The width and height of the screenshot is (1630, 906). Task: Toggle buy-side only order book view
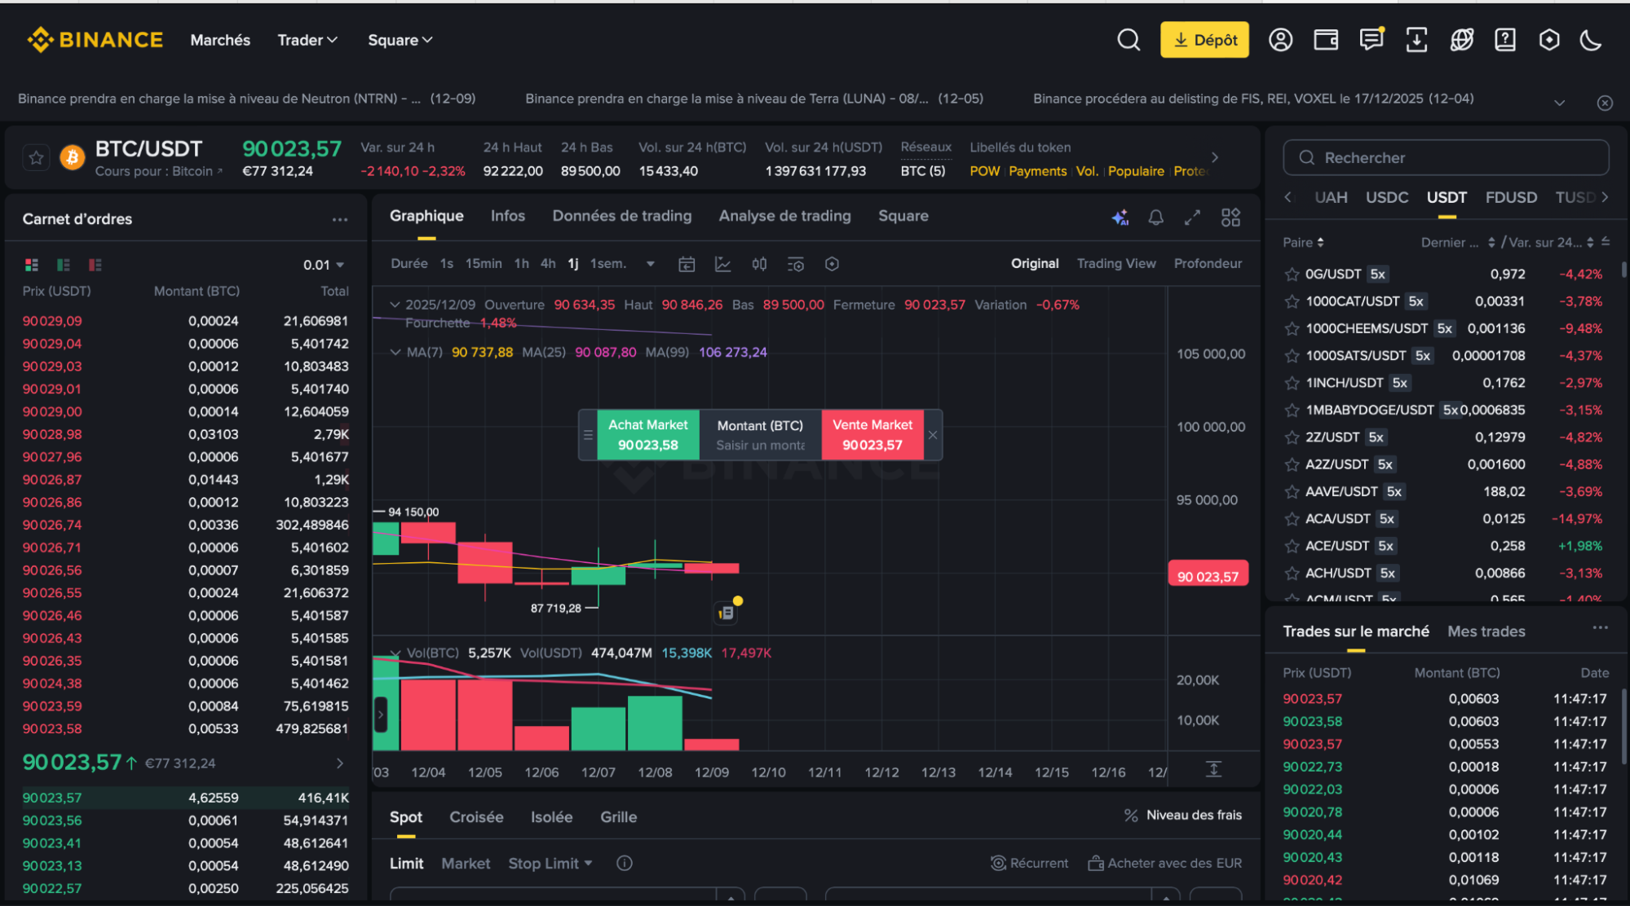point(64,264)
